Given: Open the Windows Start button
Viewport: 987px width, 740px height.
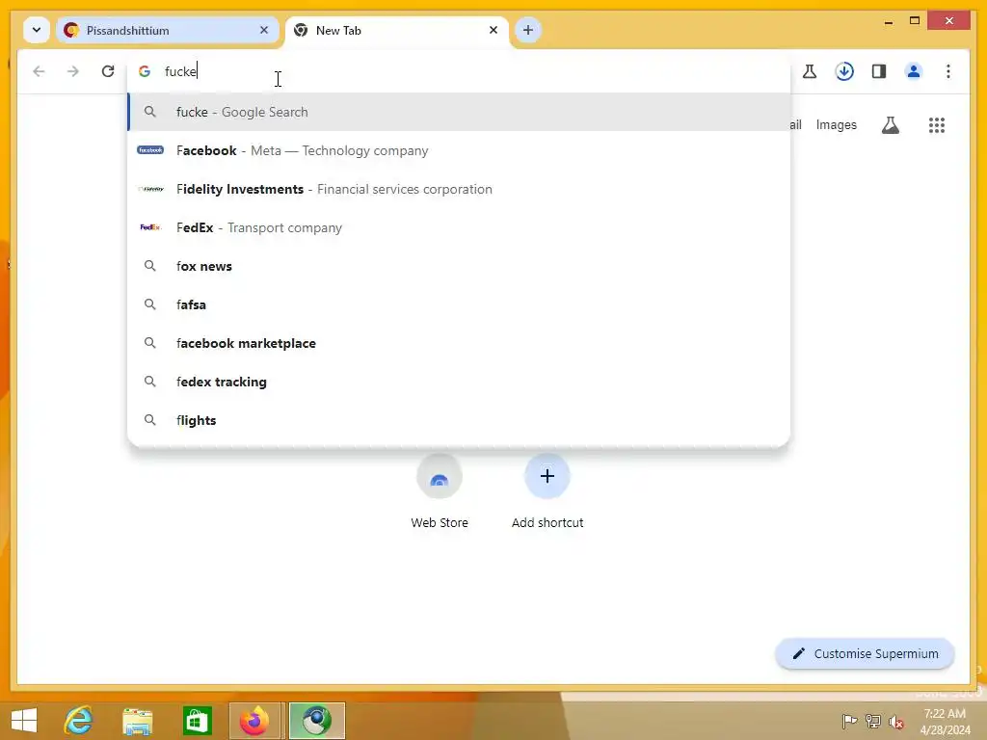Looking at the screenshot, I should pyautogui.click(x=24, y=721).
